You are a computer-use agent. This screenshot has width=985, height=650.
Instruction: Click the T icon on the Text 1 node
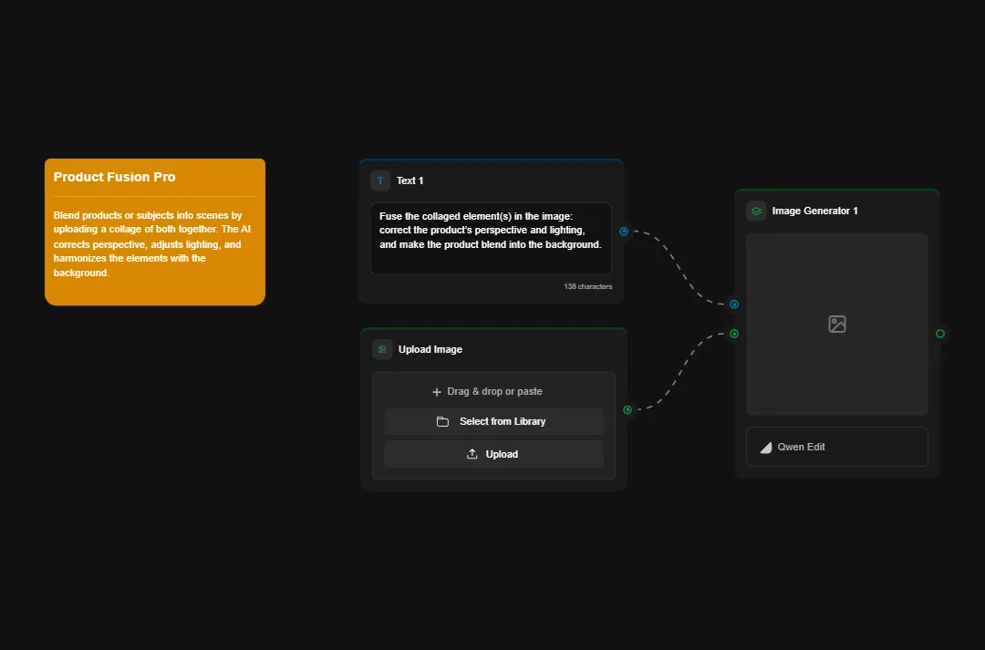click(380, 181)
